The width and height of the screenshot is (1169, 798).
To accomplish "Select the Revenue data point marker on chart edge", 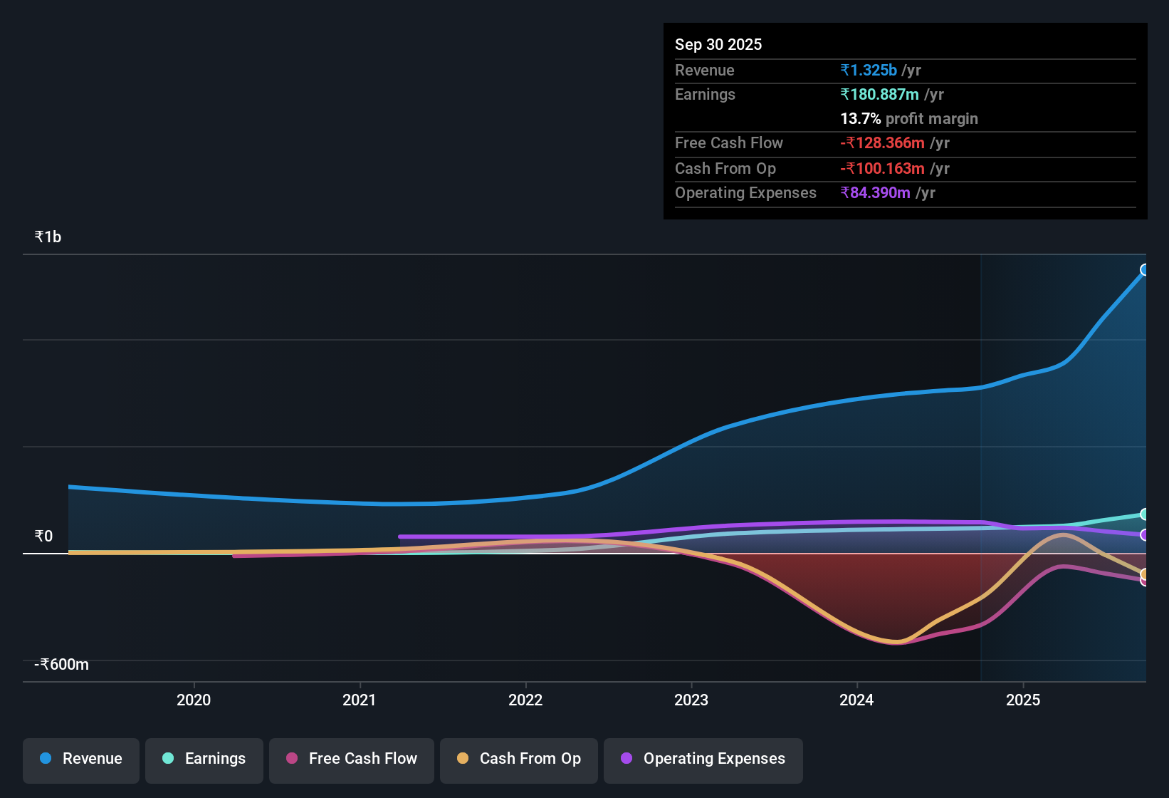I will (x=1145, y=269).
